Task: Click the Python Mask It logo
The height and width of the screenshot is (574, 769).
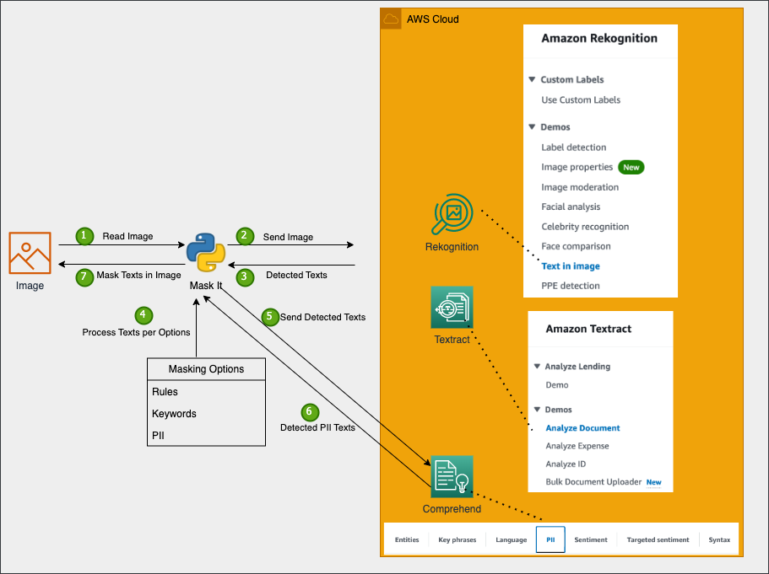Action: coord(206,252)
